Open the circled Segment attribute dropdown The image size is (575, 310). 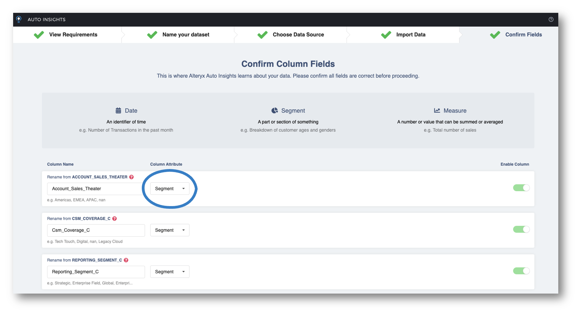pyautogui.click(x=170, y=188)
